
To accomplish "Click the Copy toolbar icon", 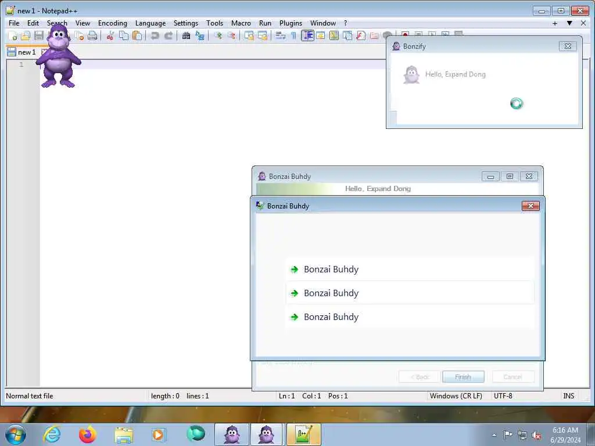I will coord(124,35).
